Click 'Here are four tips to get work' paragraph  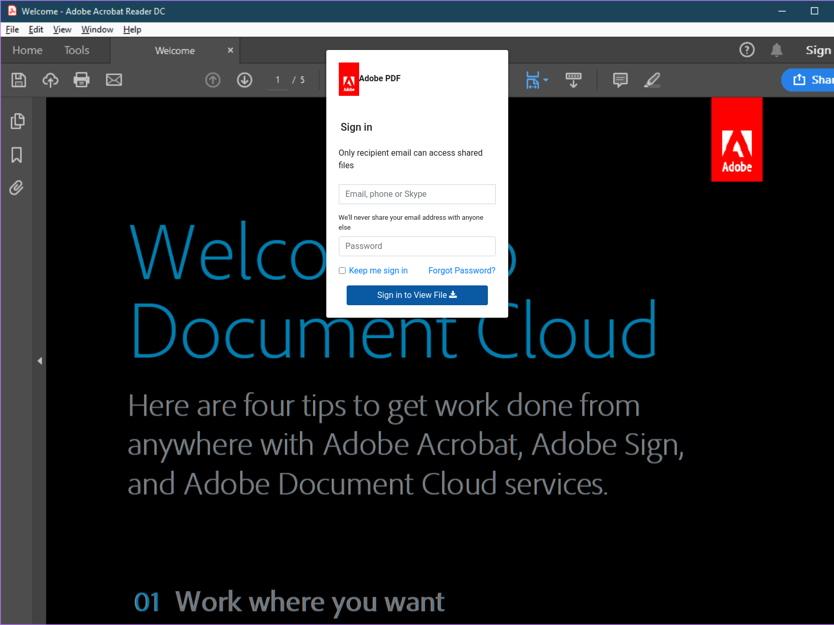[406, 445]
